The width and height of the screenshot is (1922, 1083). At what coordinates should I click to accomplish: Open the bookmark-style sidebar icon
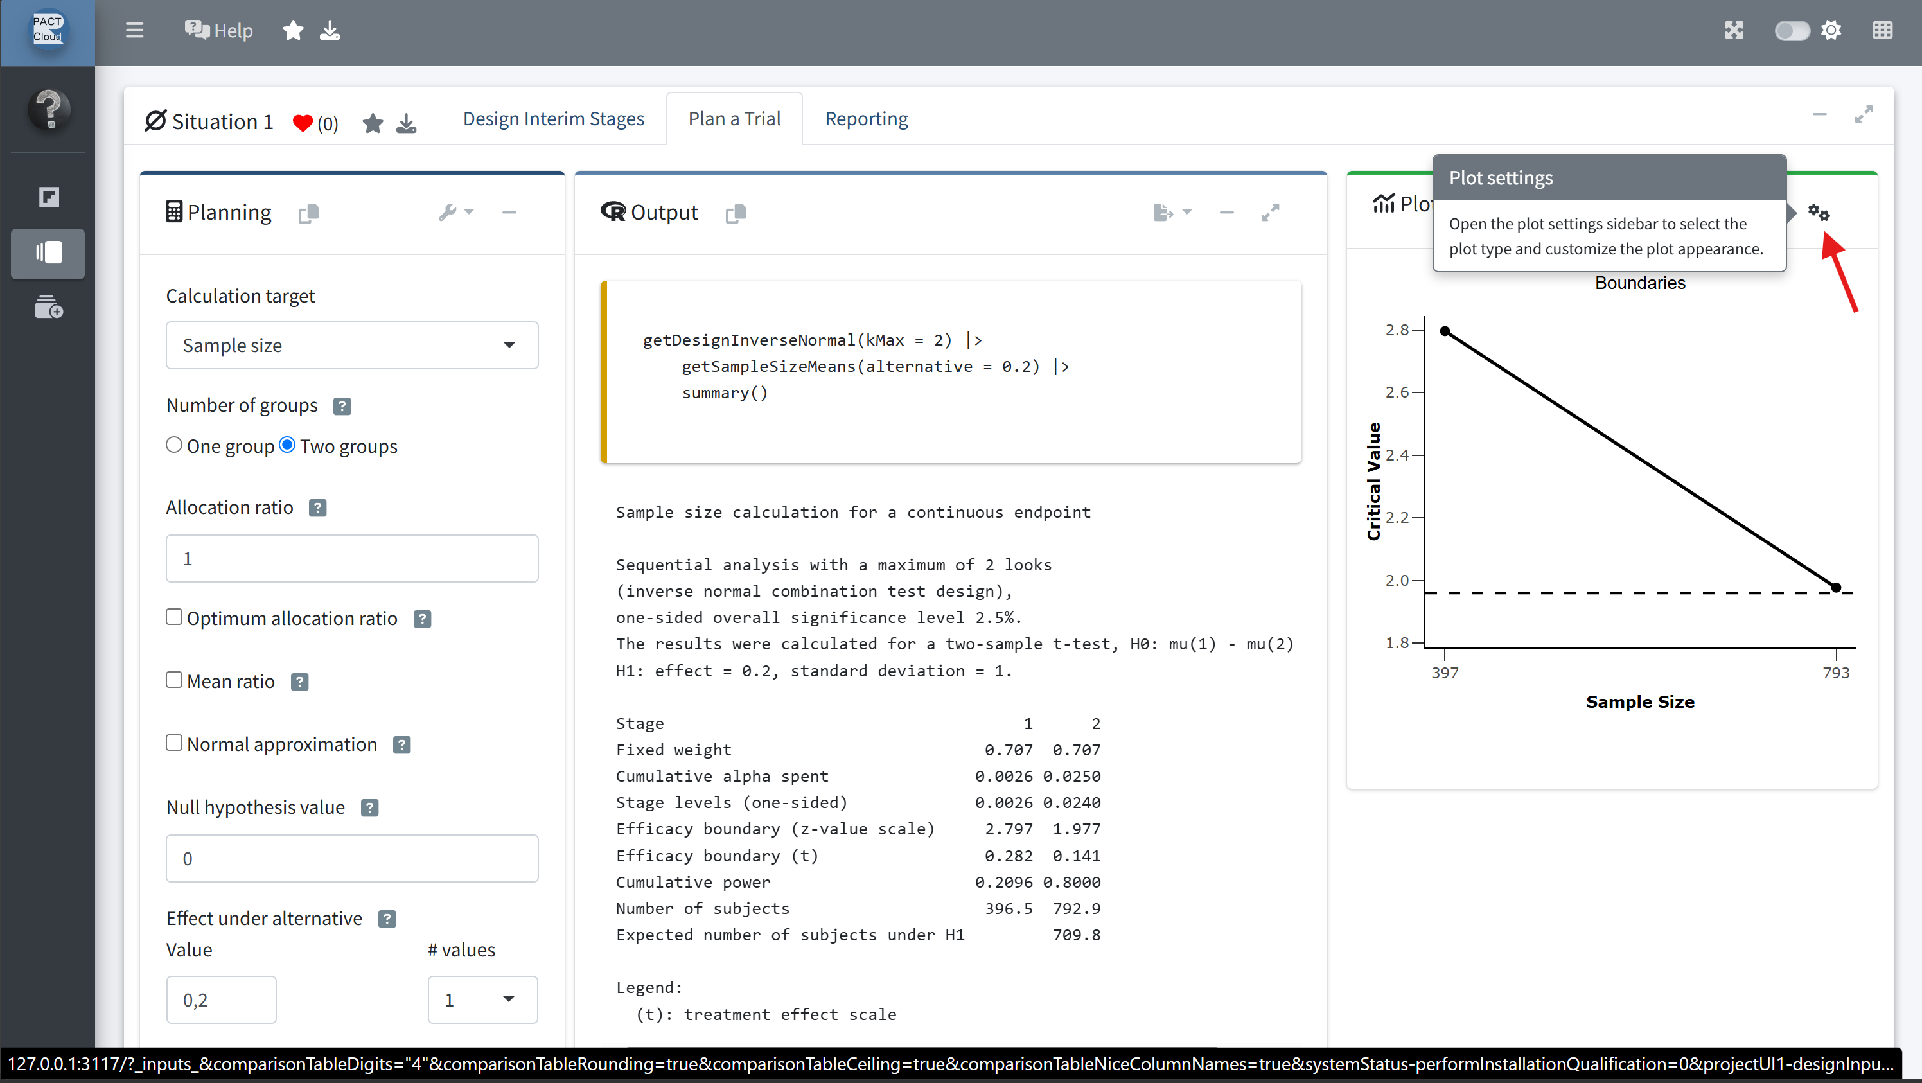pyautogui.click(x=48, y=196)
